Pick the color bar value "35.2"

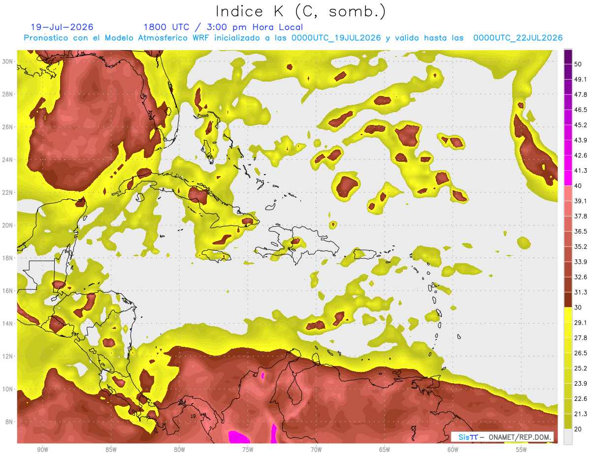[x=580, y=246]
